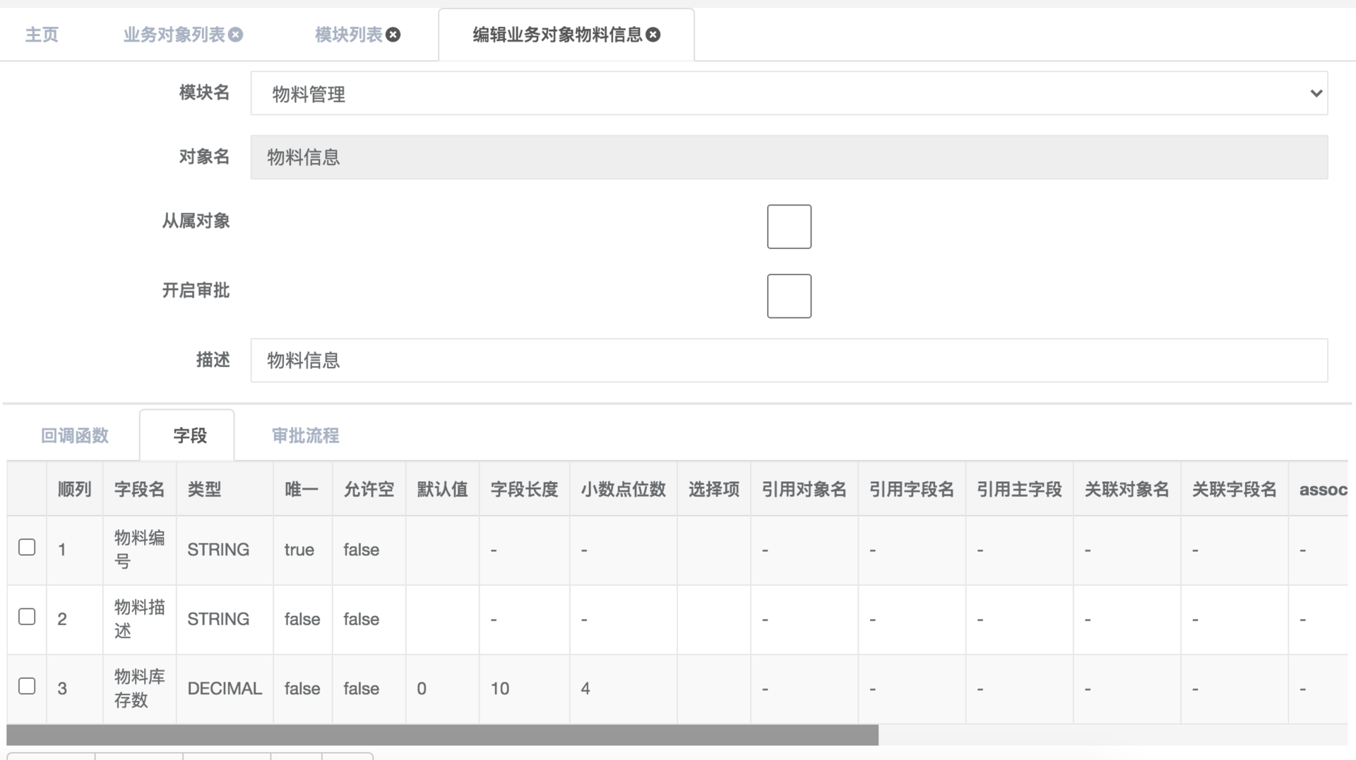
Task: Open the 回调函数 tab
Action: pos(75,435)
